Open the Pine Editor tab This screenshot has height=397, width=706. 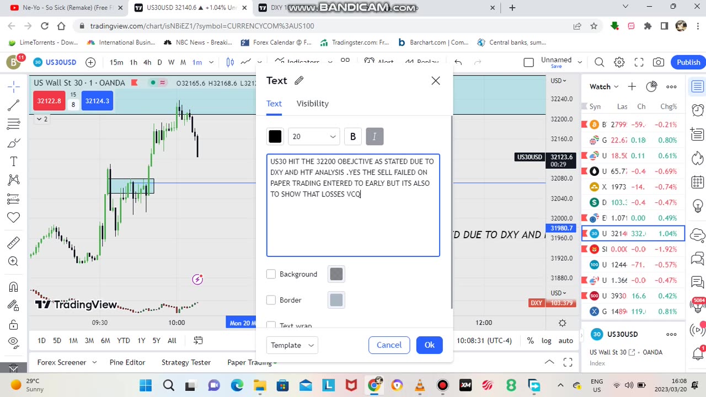127,362
